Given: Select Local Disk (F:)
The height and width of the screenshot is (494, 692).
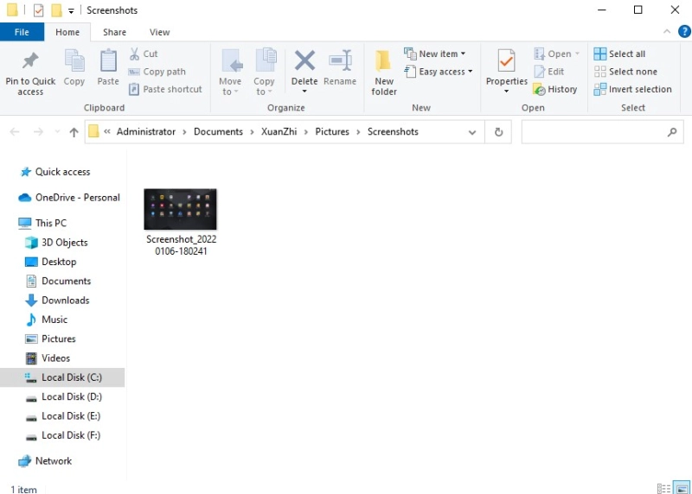Looking at the screenshot, I should (x=62, y=435).
